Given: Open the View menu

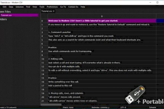Looking at the screenshot, I should tap(35, 7).
